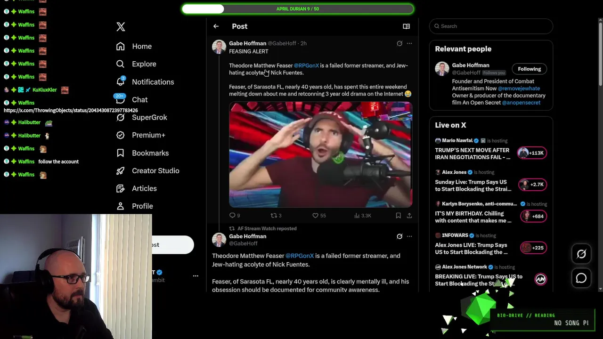Click the X logo icon

tap(121, 27)
